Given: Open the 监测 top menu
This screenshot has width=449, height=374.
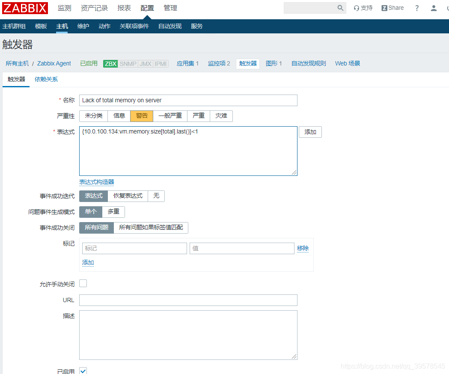Looking at the screenshot, I should 65,8.
